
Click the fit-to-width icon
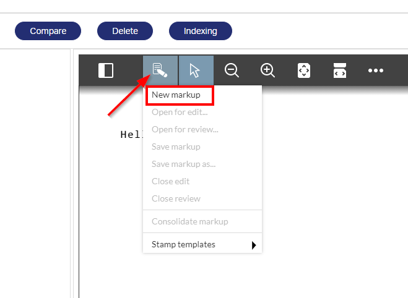[339, 70]
